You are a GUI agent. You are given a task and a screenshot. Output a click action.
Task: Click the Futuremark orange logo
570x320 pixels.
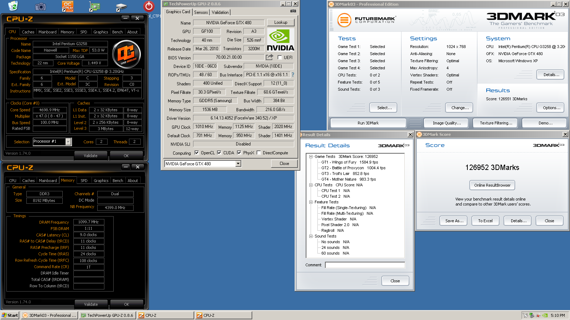pos(344,20)
